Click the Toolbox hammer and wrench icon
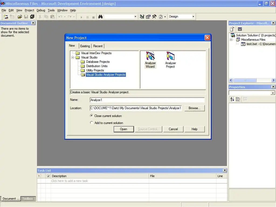Image resolution: width=276 pixels, height=207 pixels. coord(154,17)
